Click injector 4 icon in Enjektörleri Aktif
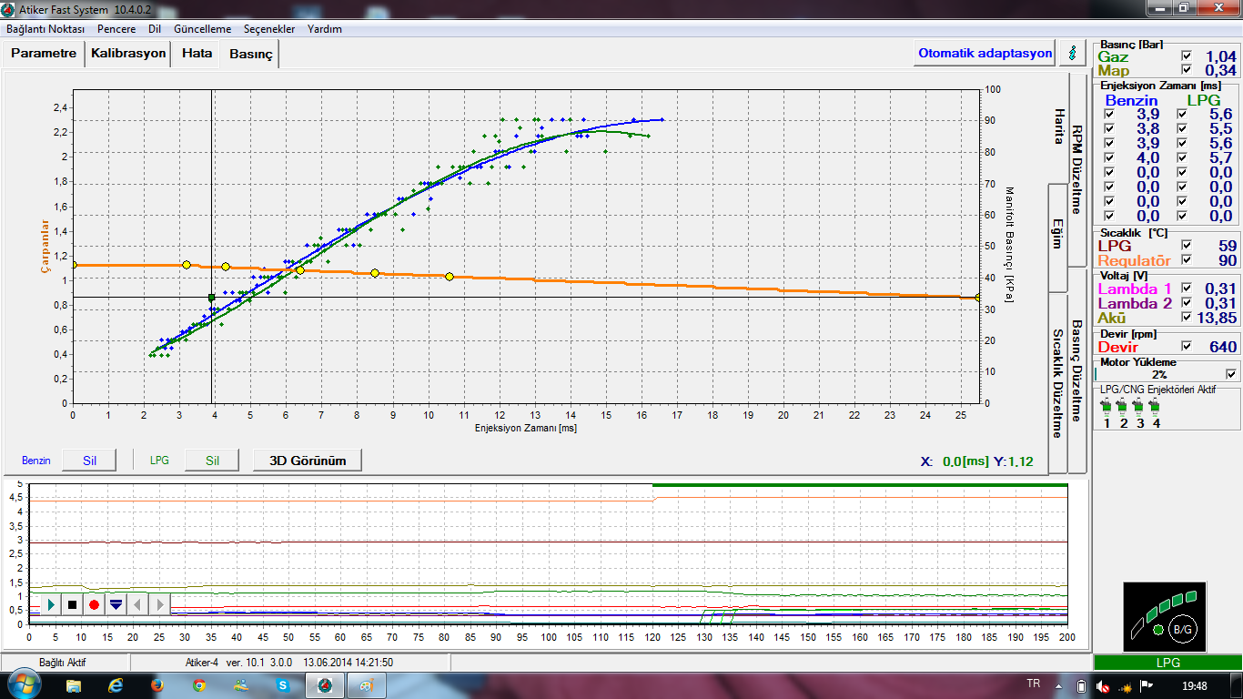The image size is (1243, 699). click(x=1156, y=407)
